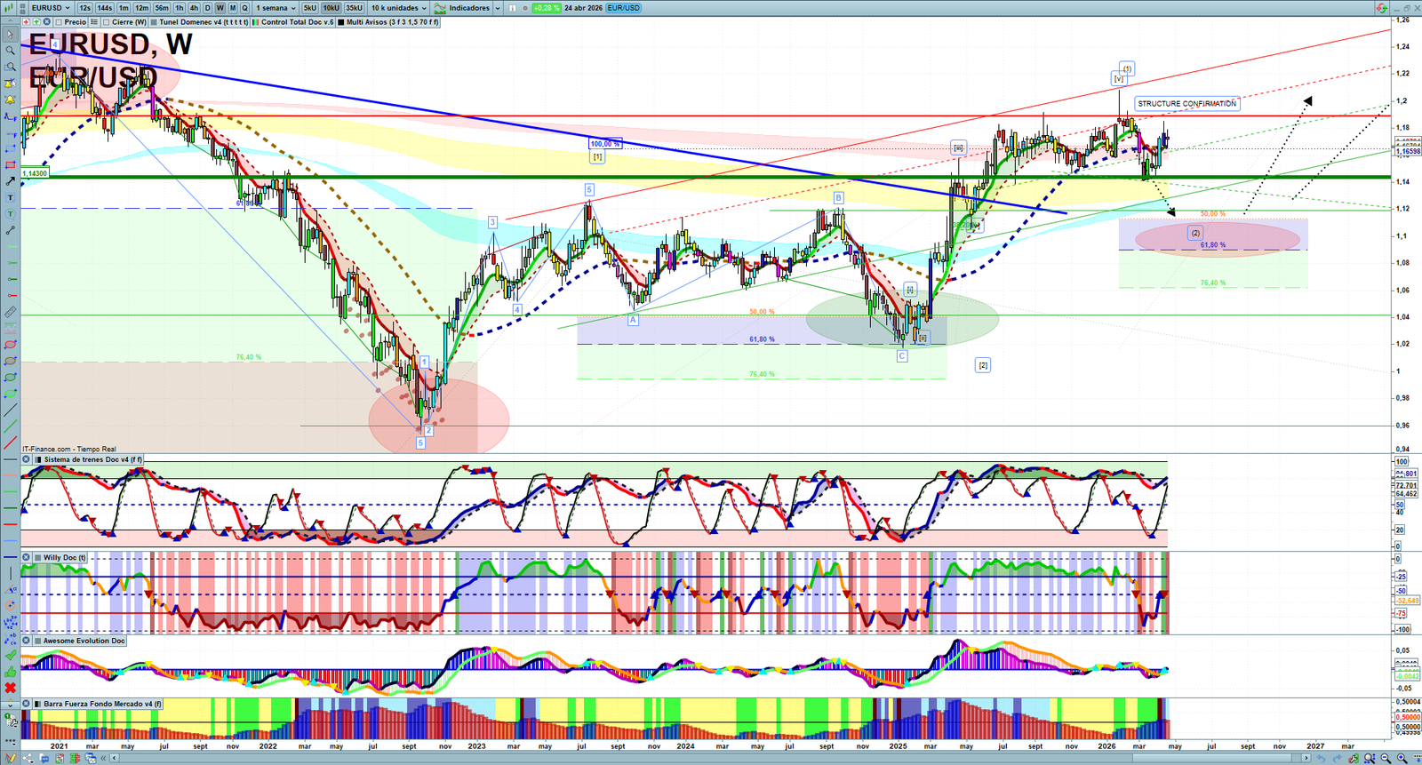Select the ruler measure tool
This screenshot has width=1422, height=765.
click(10, 312)
